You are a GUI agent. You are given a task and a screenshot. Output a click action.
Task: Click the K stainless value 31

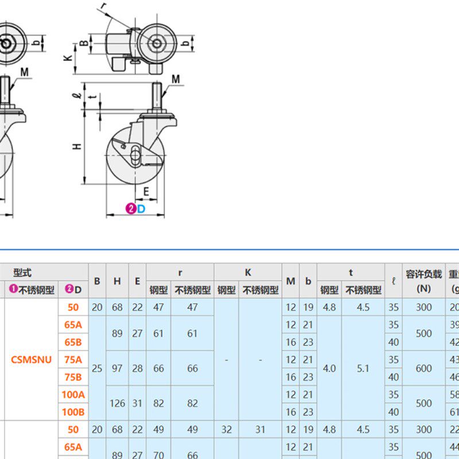click(260, 429)
